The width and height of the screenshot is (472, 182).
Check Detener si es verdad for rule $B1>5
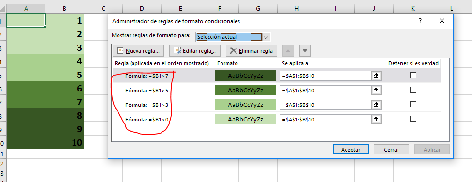tap(413, 90)
